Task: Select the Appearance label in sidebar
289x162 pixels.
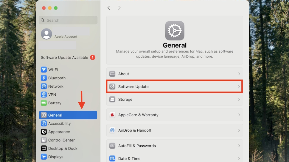Action: [59, 132]
